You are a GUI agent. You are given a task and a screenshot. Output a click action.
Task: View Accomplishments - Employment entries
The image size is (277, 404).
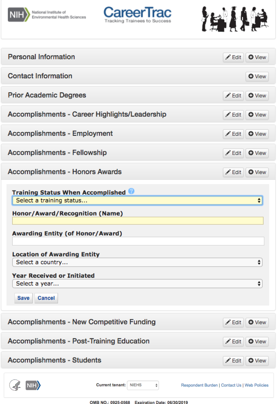pos(257,134)
